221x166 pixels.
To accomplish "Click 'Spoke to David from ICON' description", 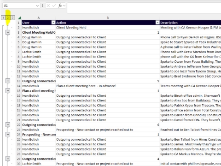I will [191, 120].
